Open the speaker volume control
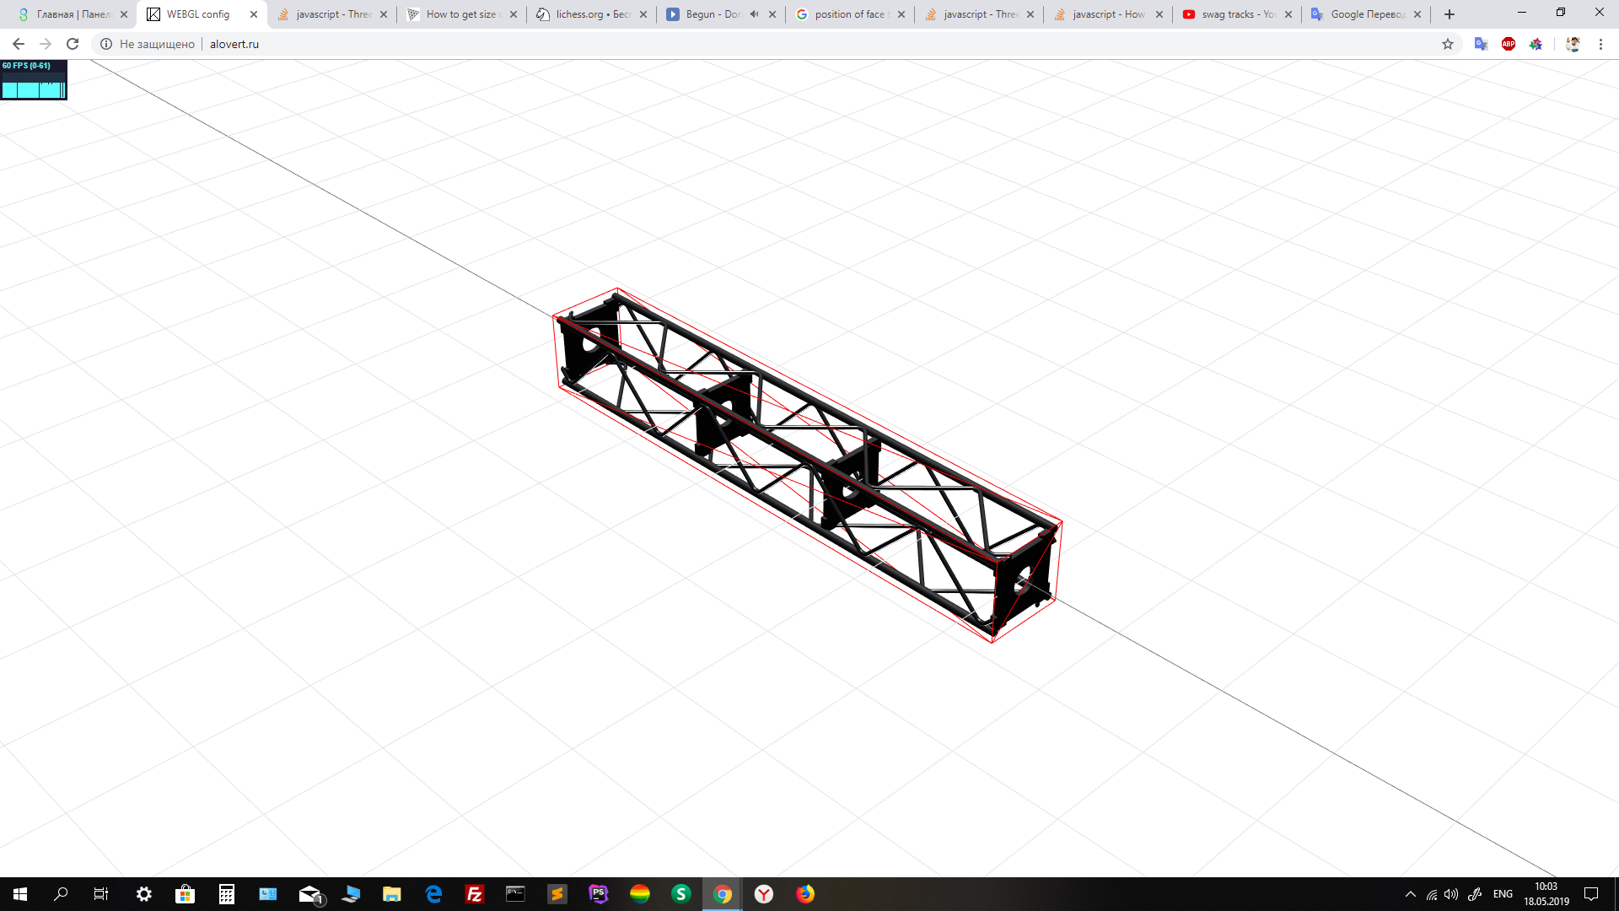 pos(1451,894)
